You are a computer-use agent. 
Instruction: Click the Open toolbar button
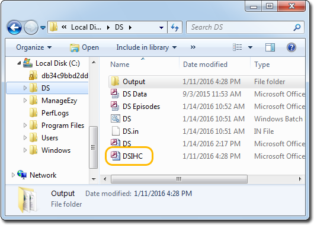(84, 47)
